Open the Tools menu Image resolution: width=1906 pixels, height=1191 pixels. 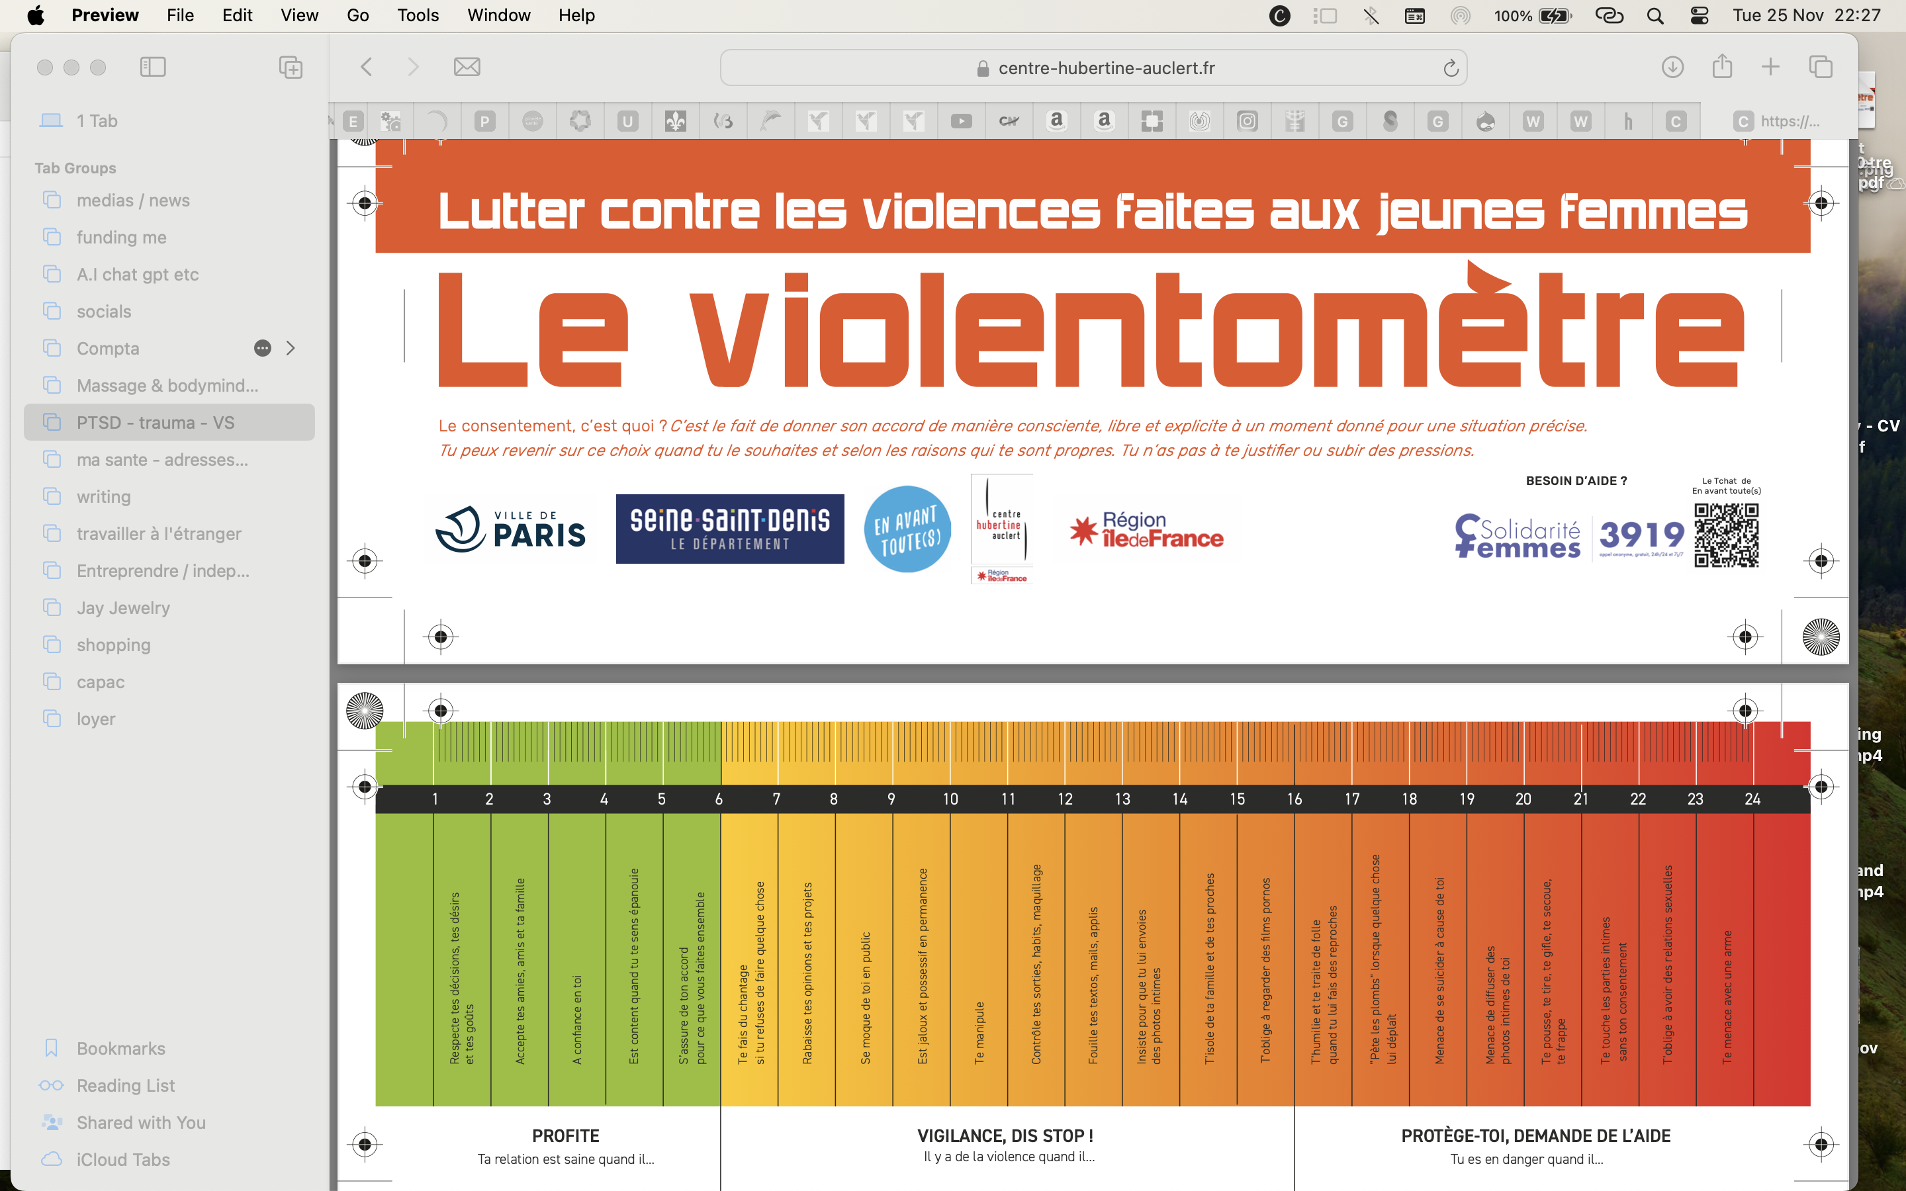coord(418,16)
